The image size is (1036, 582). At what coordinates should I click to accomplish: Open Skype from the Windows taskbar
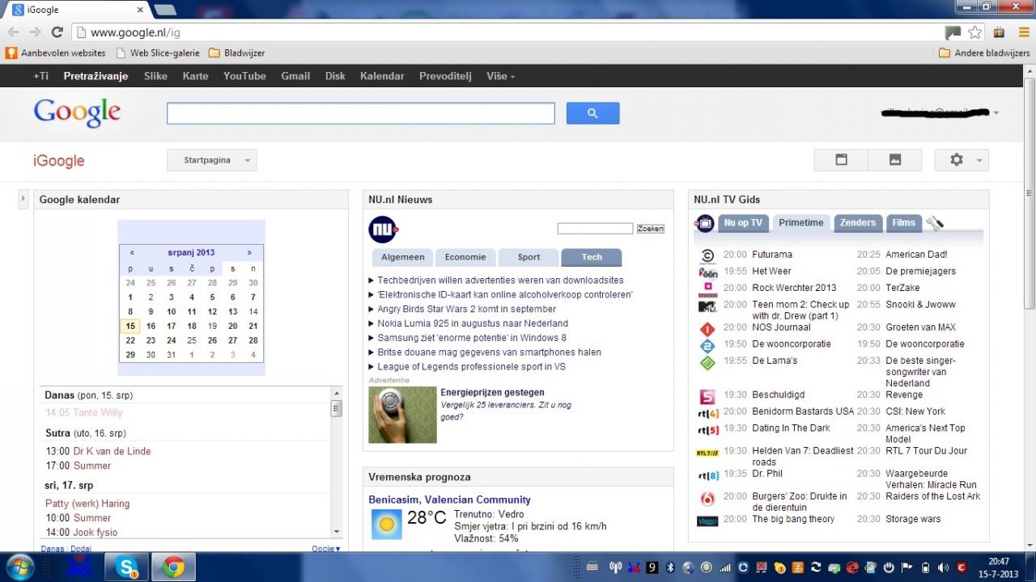pos(127,567)
